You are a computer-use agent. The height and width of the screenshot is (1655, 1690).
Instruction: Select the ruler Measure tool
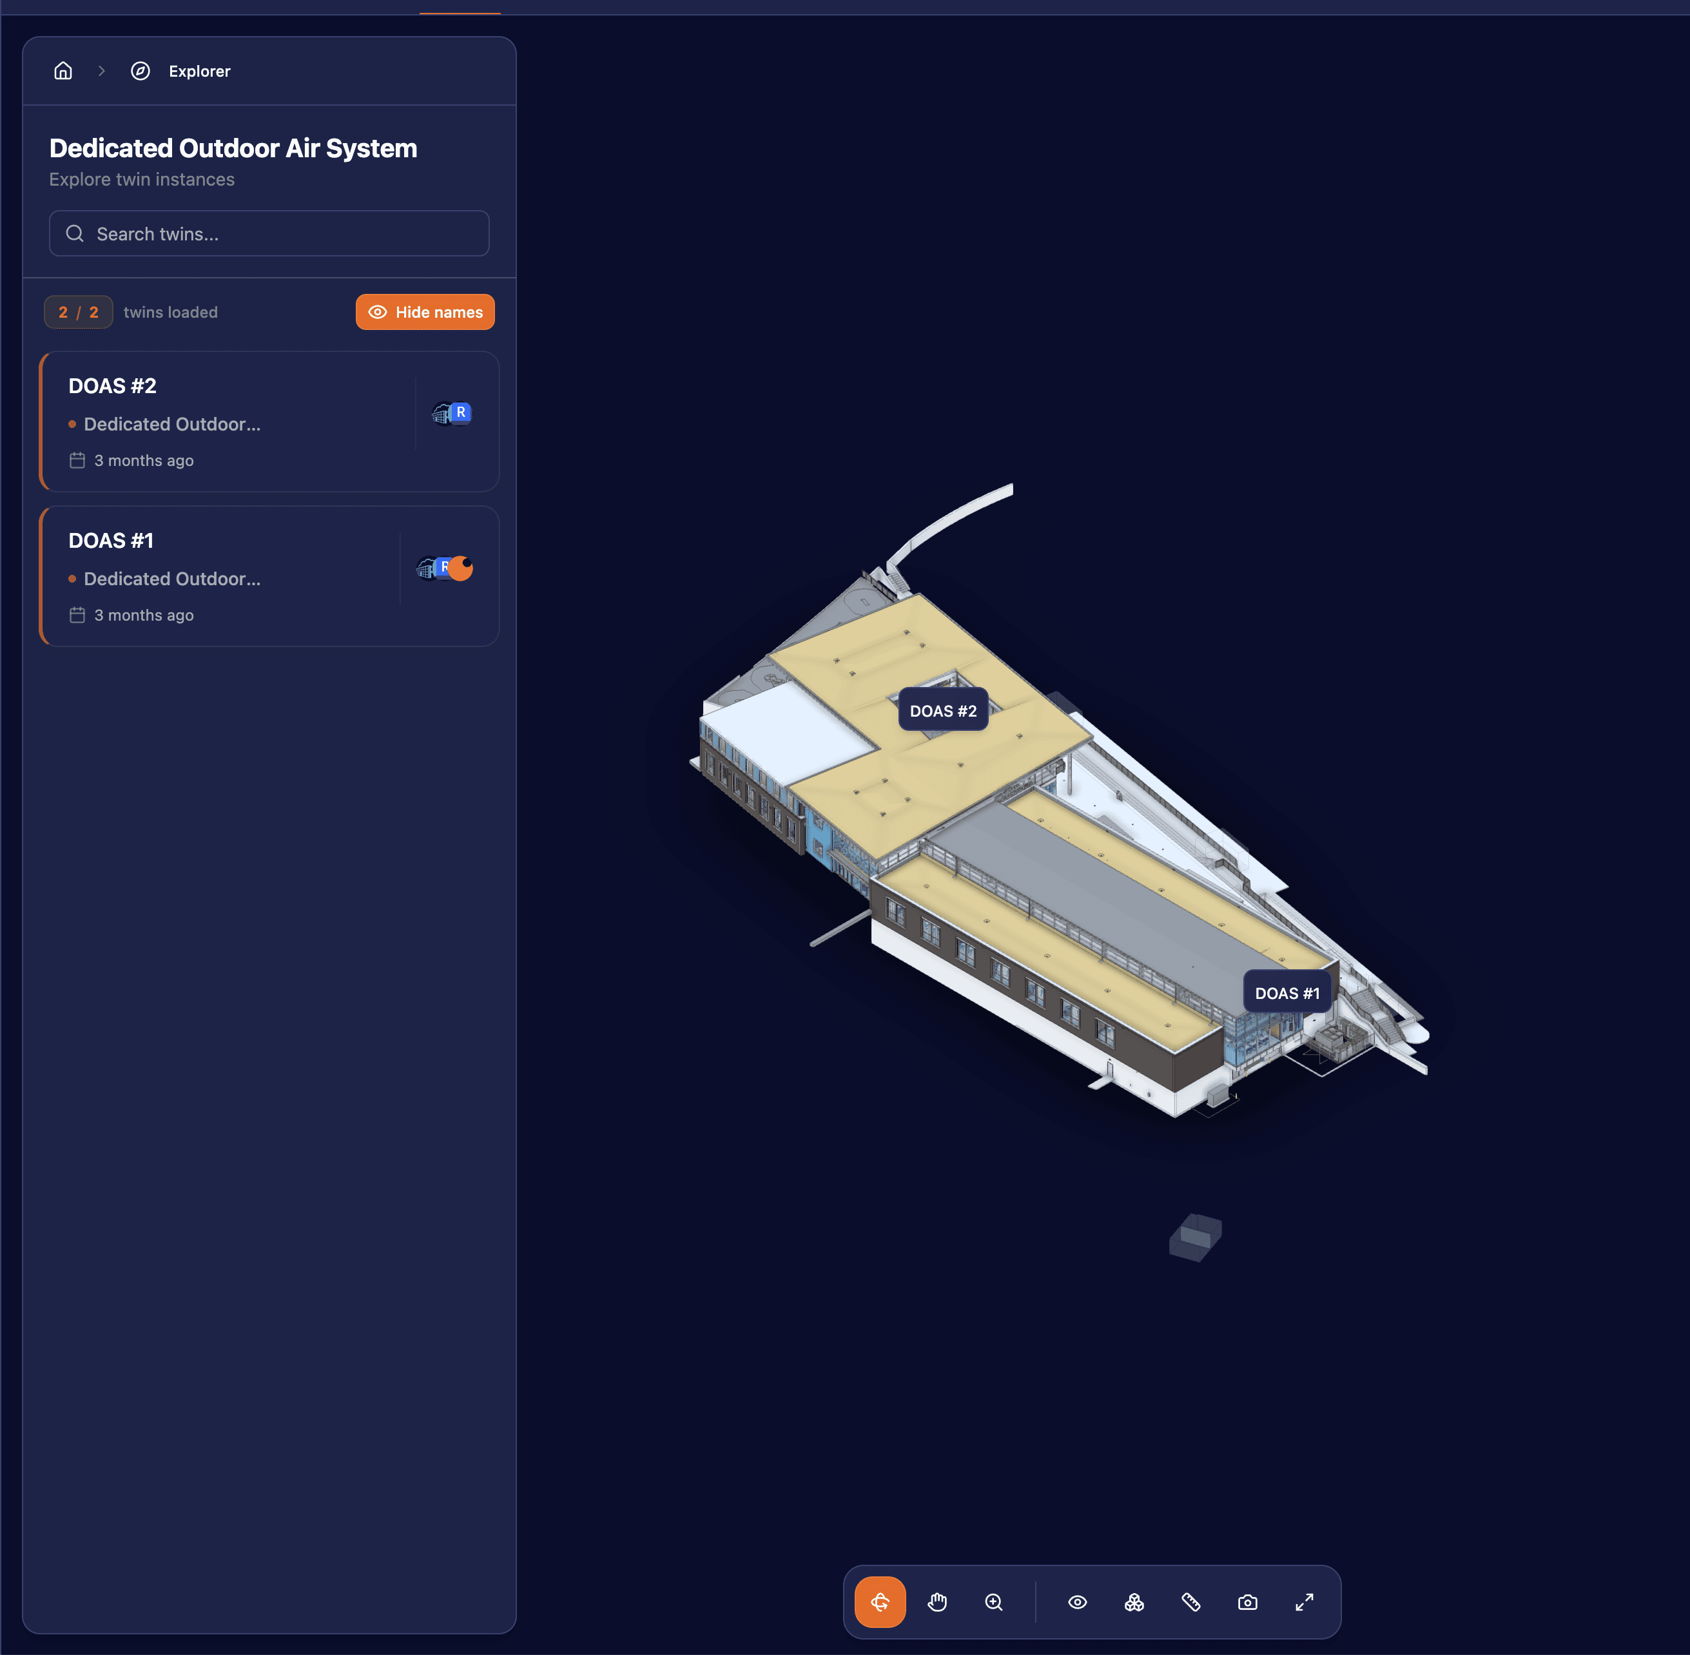[1191, 1602]
